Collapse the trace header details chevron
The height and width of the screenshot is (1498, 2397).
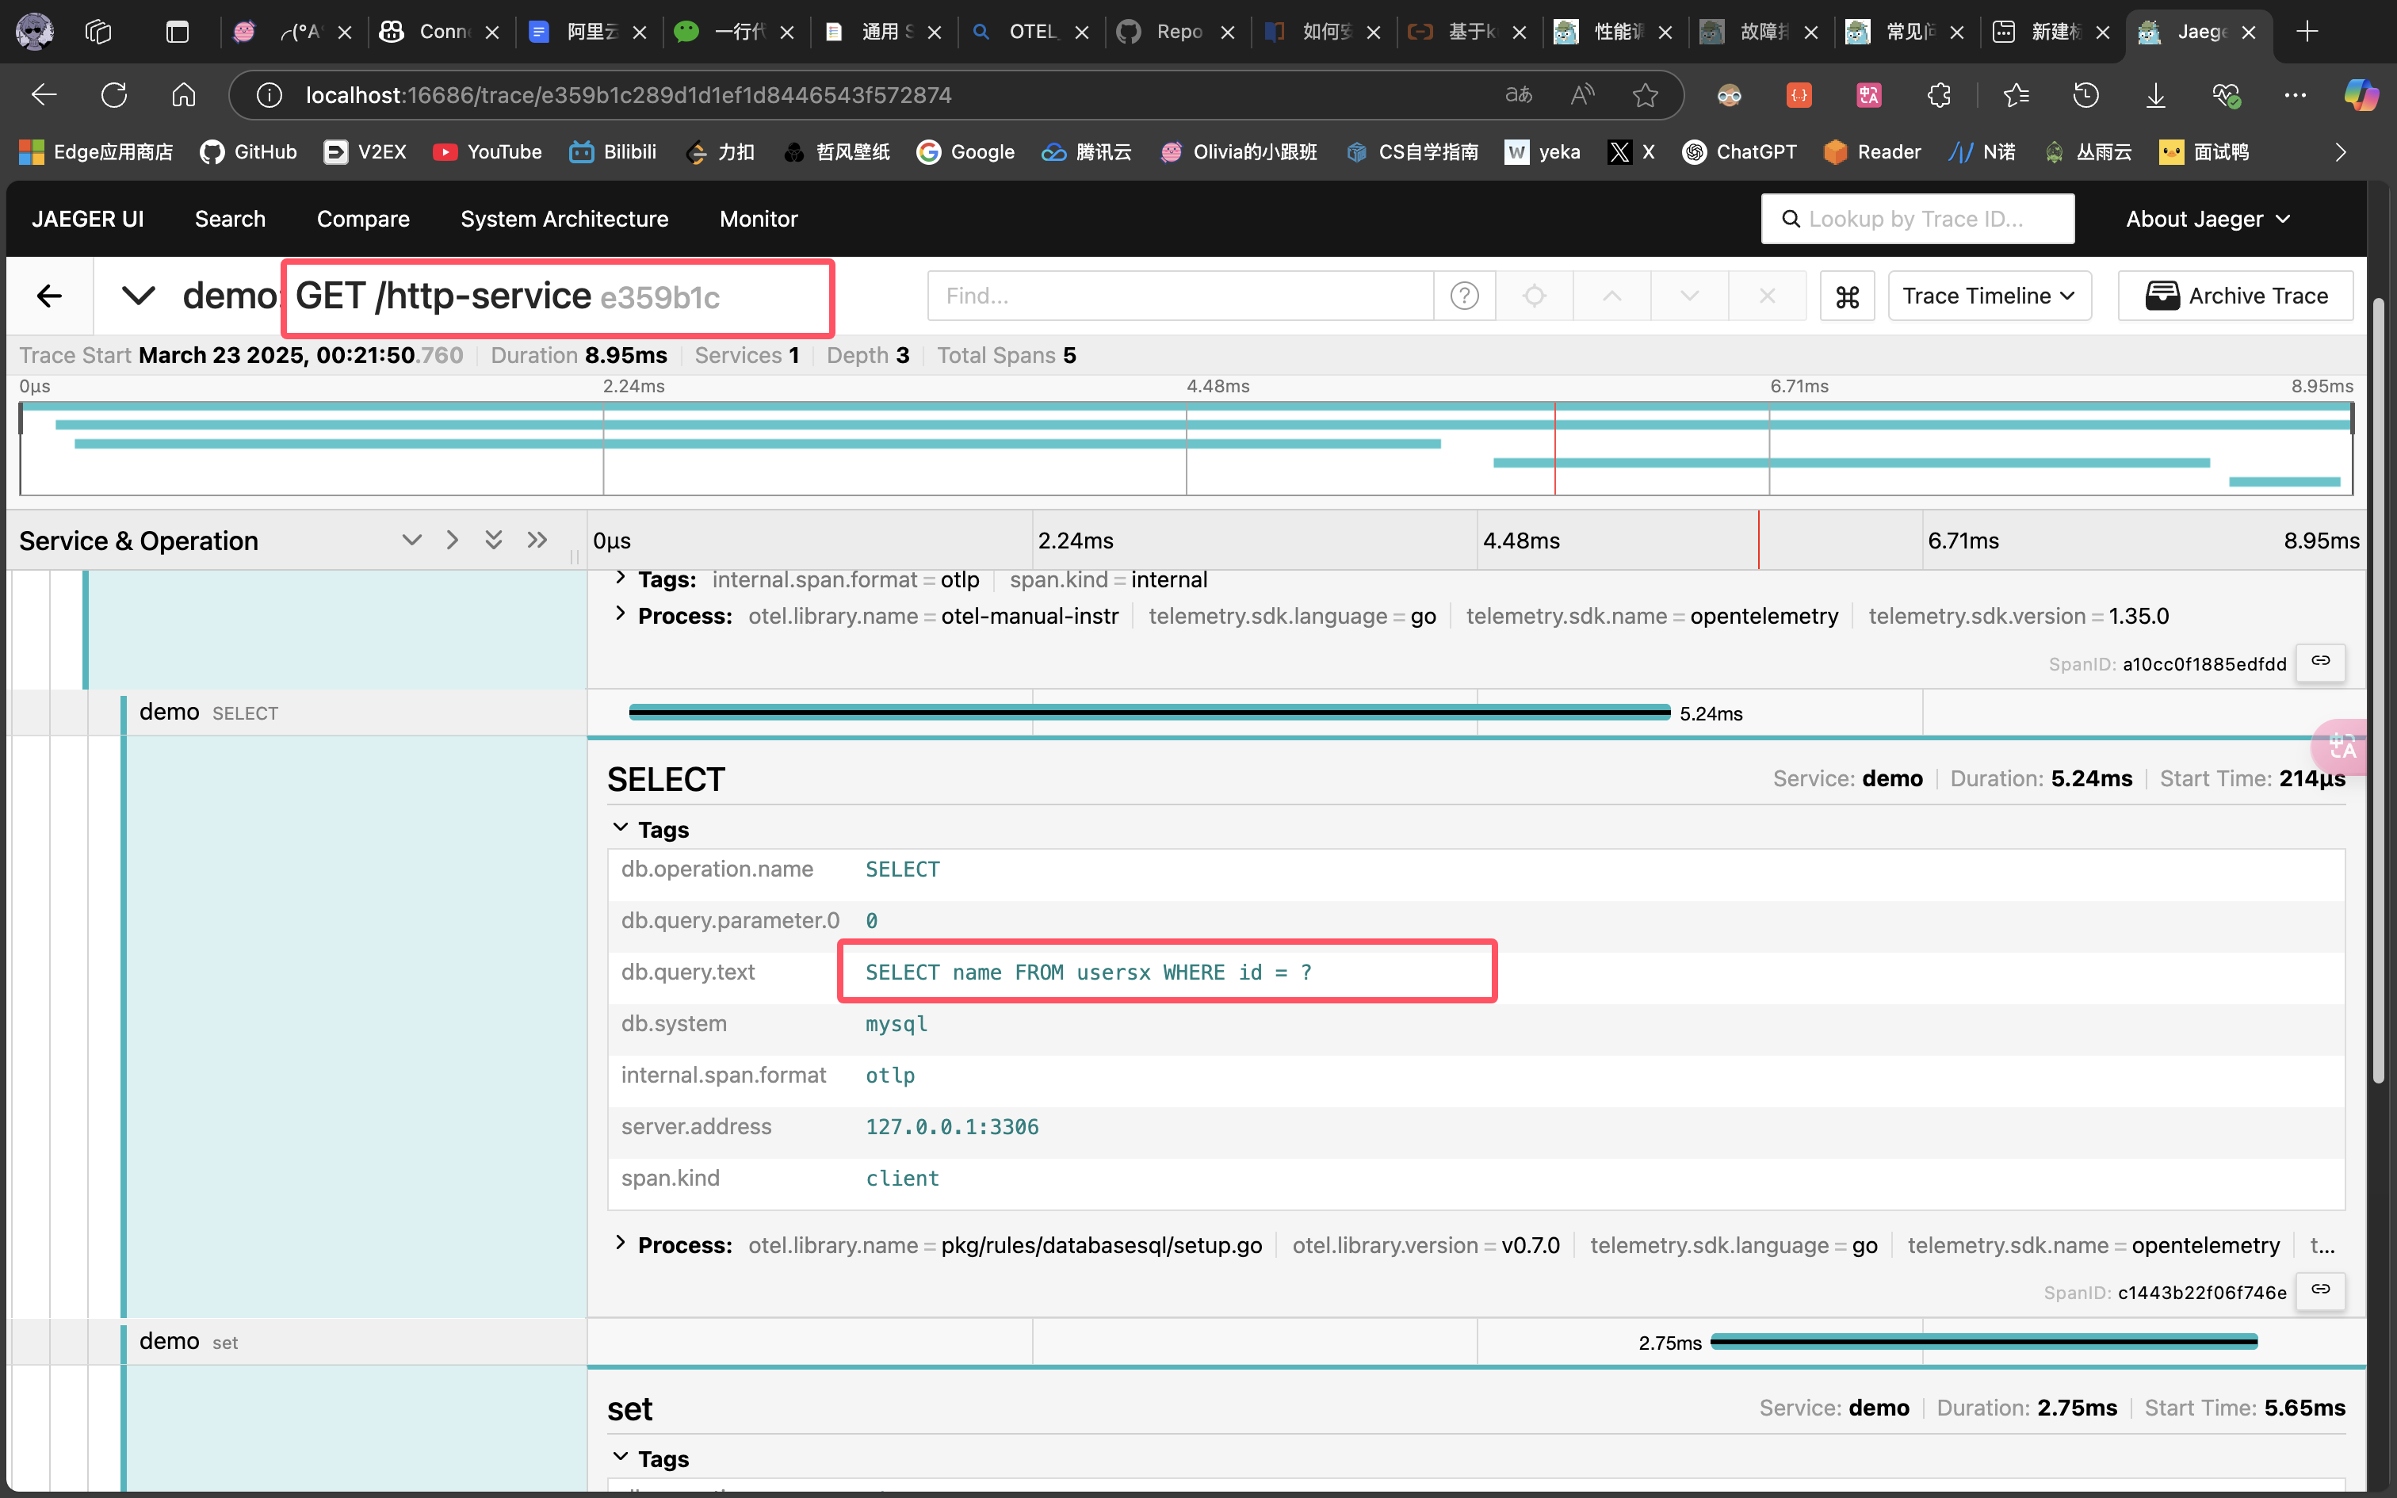pos(138,296)
